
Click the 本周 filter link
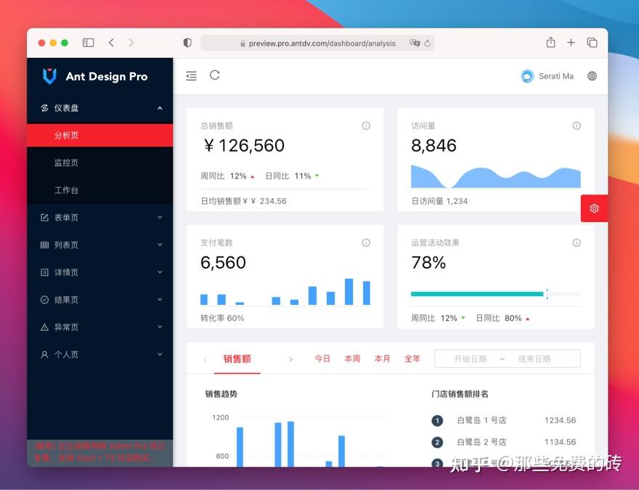[352, 358]
